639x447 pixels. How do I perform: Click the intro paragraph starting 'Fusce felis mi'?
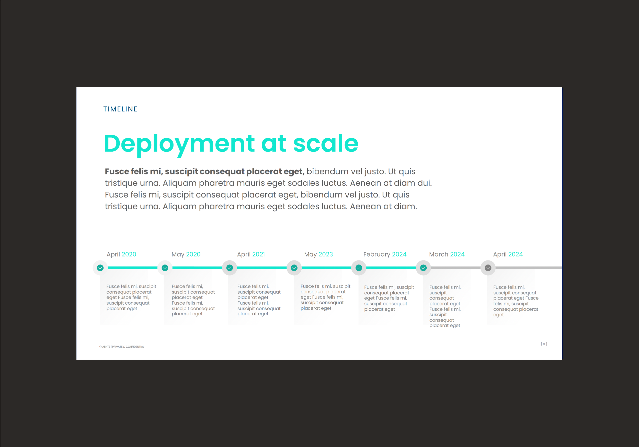tap(268, 189)
